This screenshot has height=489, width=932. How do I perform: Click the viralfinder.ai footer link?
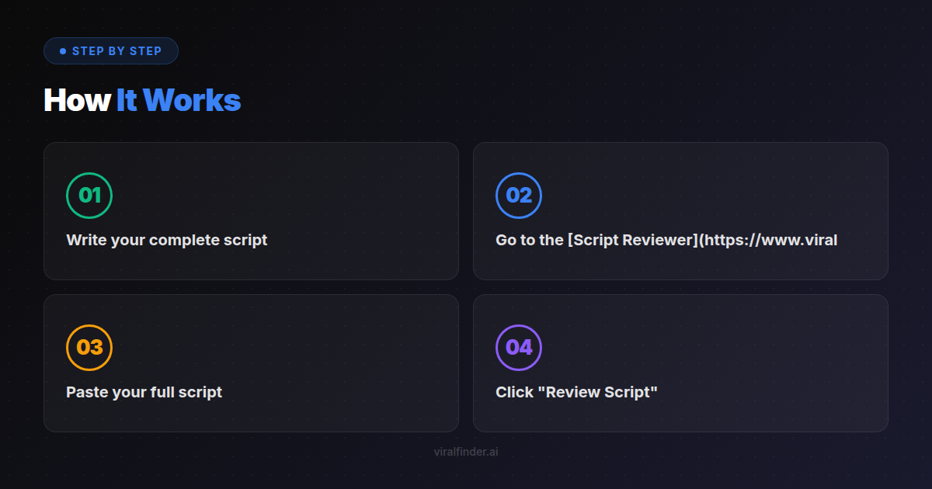pyautogui.click(x=466, y=451)
